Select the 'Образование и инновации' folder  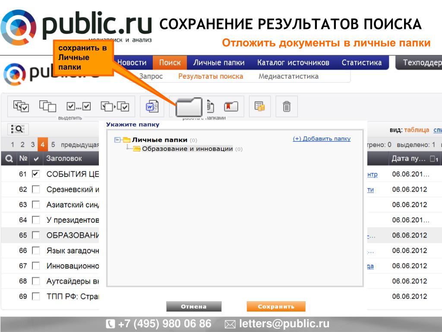tap(187, 149)
